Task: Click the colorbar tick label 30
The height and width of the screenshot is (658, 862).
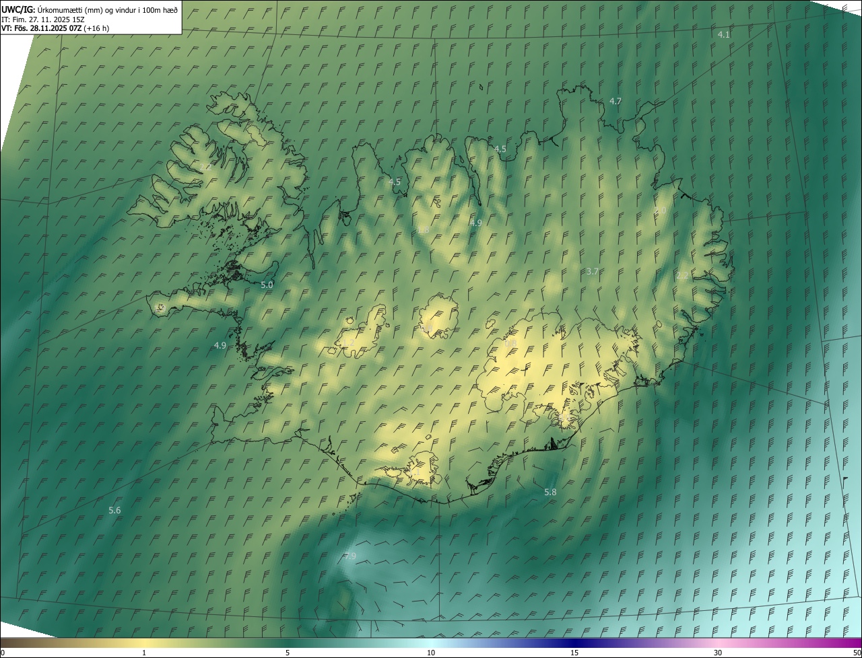Action: tap(718, 653)
